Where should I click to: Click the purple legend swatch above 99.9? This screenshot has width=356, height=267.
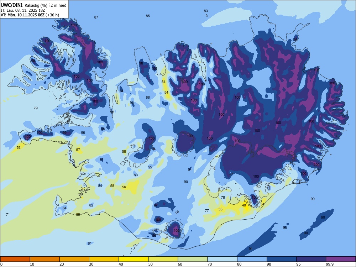tap(341, 259)
